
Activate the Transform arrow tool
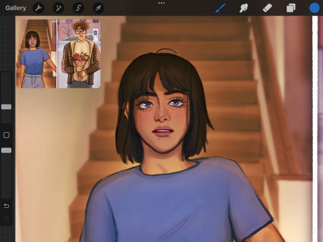click(98, 8)
